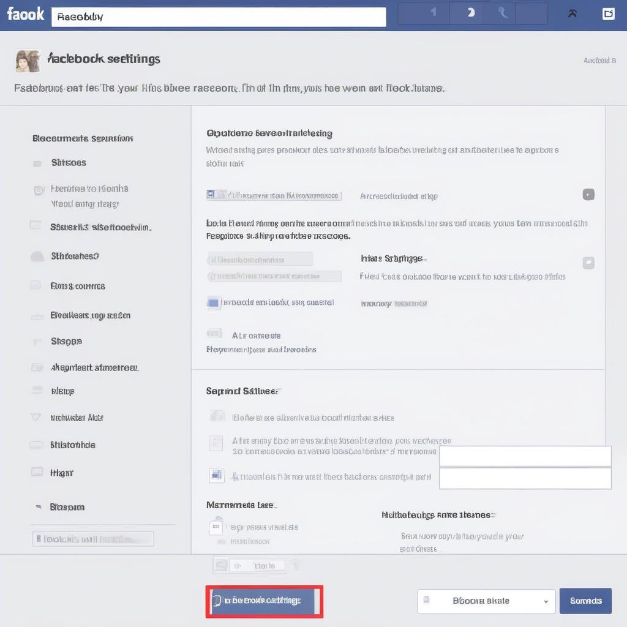
Task: Click the input box at the sidebar's bottom
Action: (93, 539)
